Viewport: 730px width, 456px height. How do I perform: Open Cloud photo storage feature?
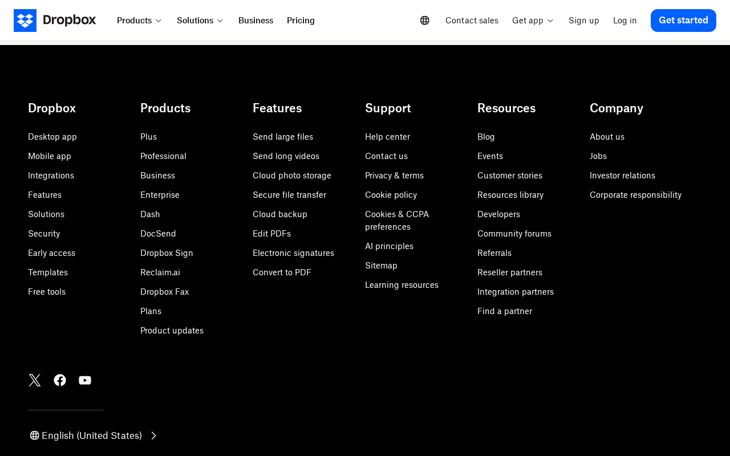pos(292,176)
